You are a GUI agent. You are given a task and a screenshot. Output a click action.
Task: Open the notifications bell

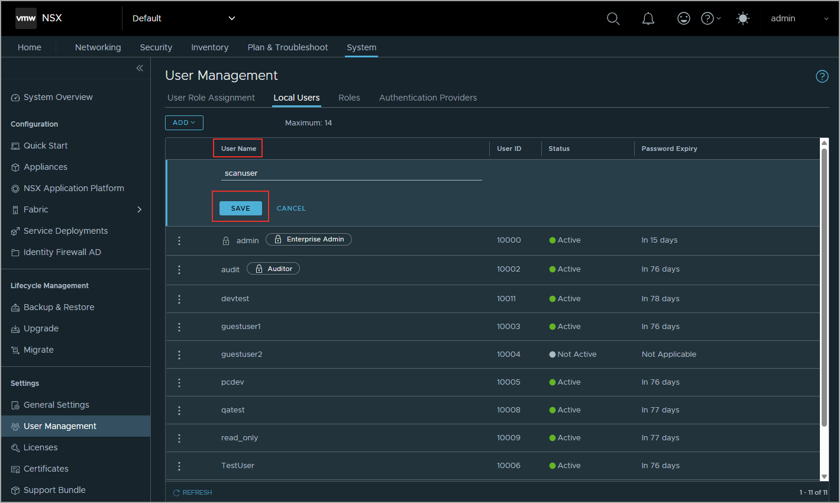coord(648,19)
